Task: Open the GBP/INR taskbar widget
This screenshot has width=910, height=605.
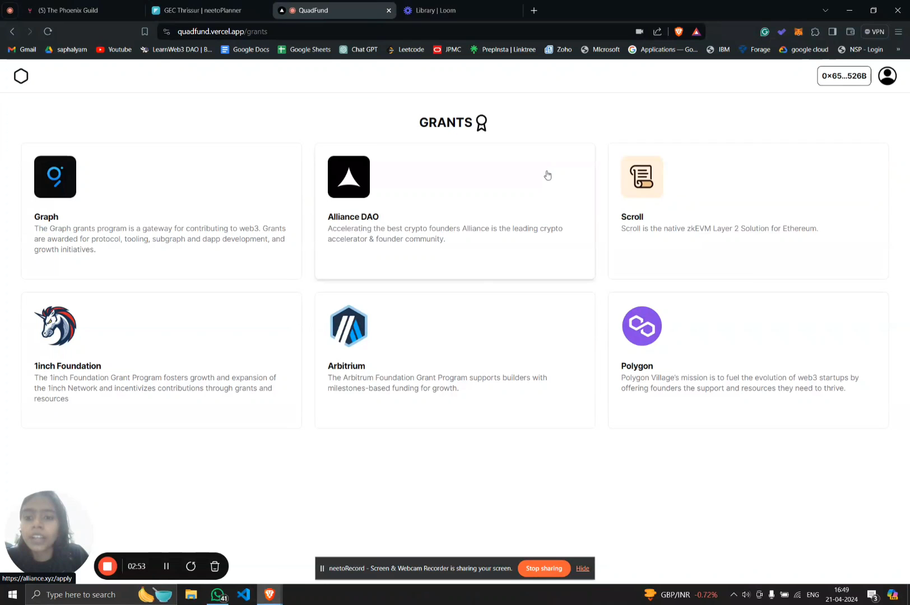Action: click(681, 594)
